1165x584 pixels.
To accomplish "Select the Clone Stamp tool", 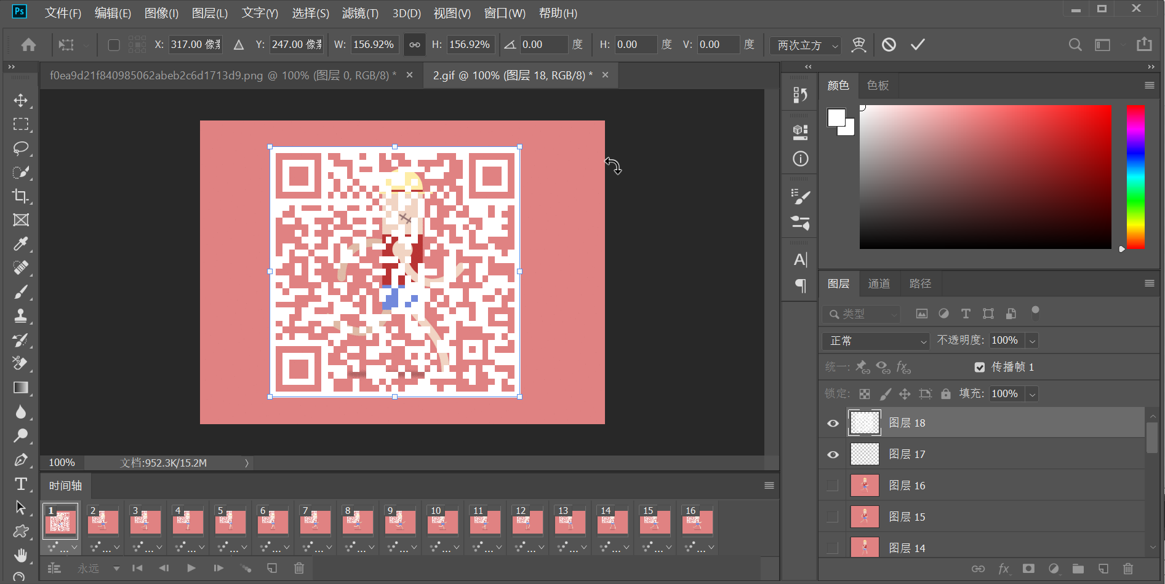I will pos(21,316).
